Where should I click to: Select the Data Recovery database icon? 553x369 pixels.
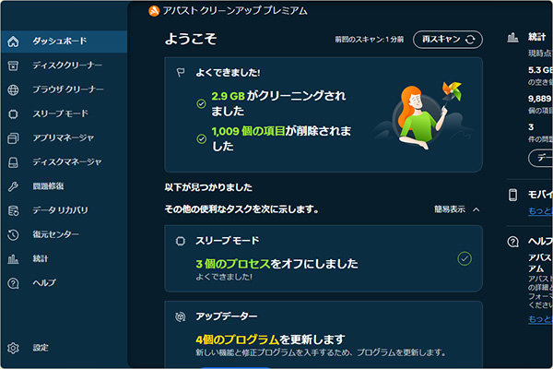coord(13,211)
